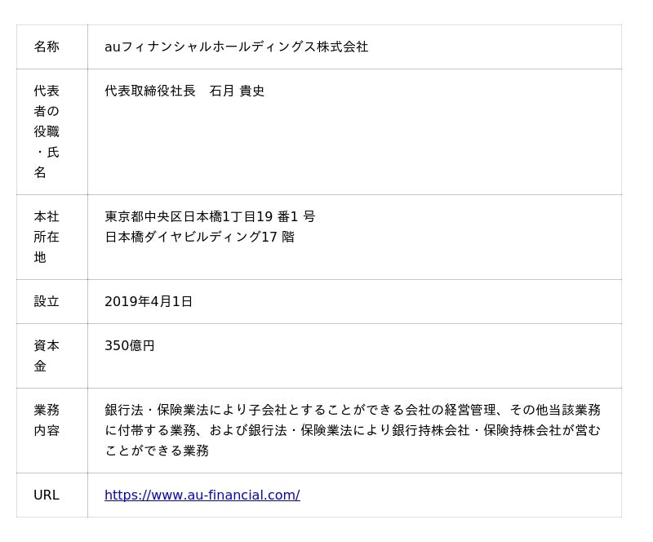Open the https://www.au-financial.com/ link
This screenshot has height=542, width=653.
(x=202, y=495)
